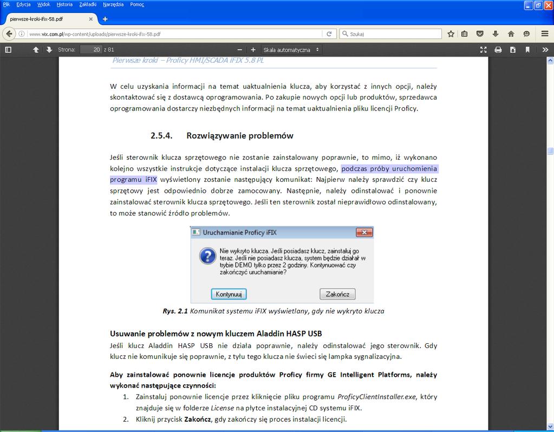The height and width of the screenshot is (432, 554).
Task: Click the Szukaj search box
Action: coord(390,34)
